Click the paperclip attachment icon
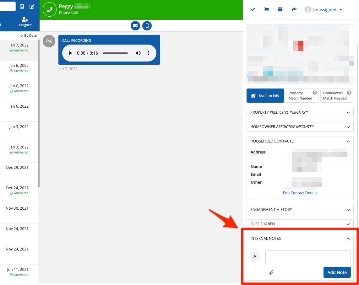Image resolution: width=359 pixels, height=285 pixels. click(271, 272)
